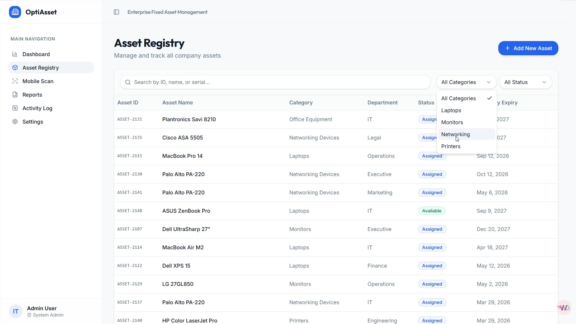Collapse the All Categories dropdown
576x324 pixels.
(466, 82)
